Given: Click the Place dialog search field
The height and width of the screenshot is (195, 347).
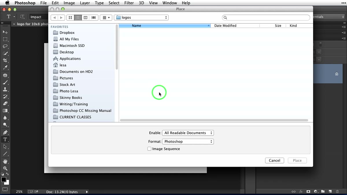Looking at the screenshot, I should (x=266, y=18).
